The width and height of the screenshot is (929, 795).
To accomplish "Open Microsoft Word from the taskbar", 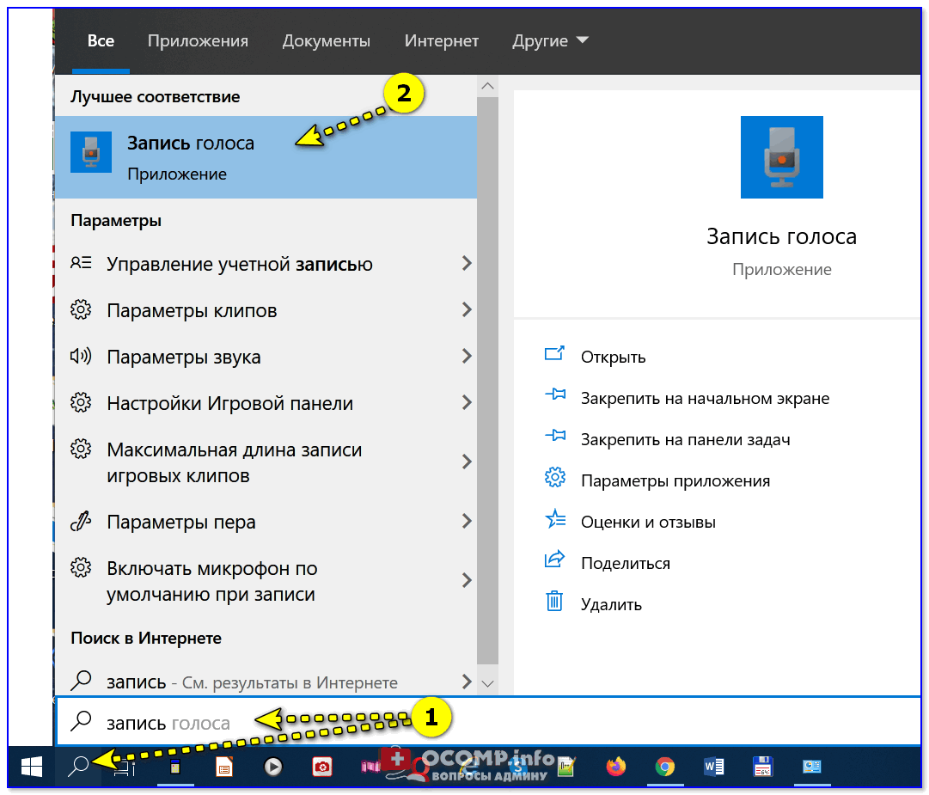I will [714, 766].
